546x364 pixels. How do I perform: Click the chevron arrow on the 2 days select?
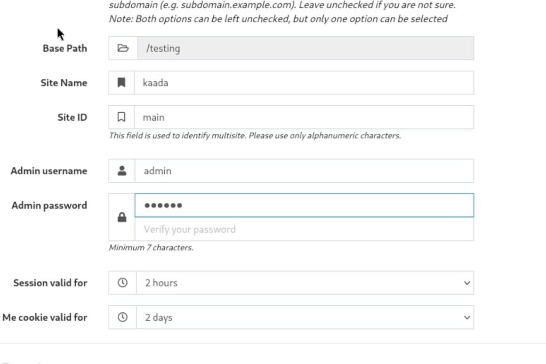coord(467,318)
